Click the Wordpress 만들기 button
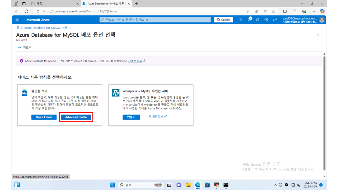Screen dimensions: 338x190 (131, 117)
